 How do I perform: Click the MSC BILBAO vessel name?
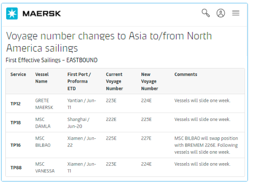pyautogui.click(x=43, y=142)
